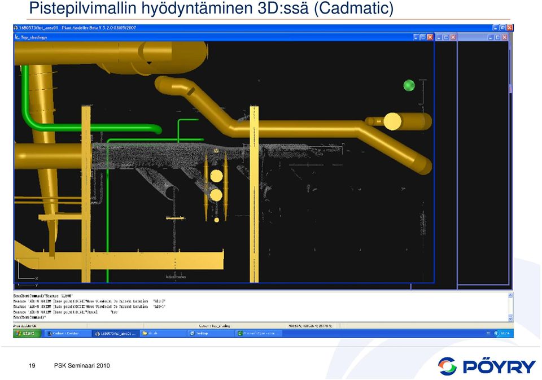Screen dimensions: 542x380
Task: Restore down the Plant Modeller window
Action: tap(503, 27)
